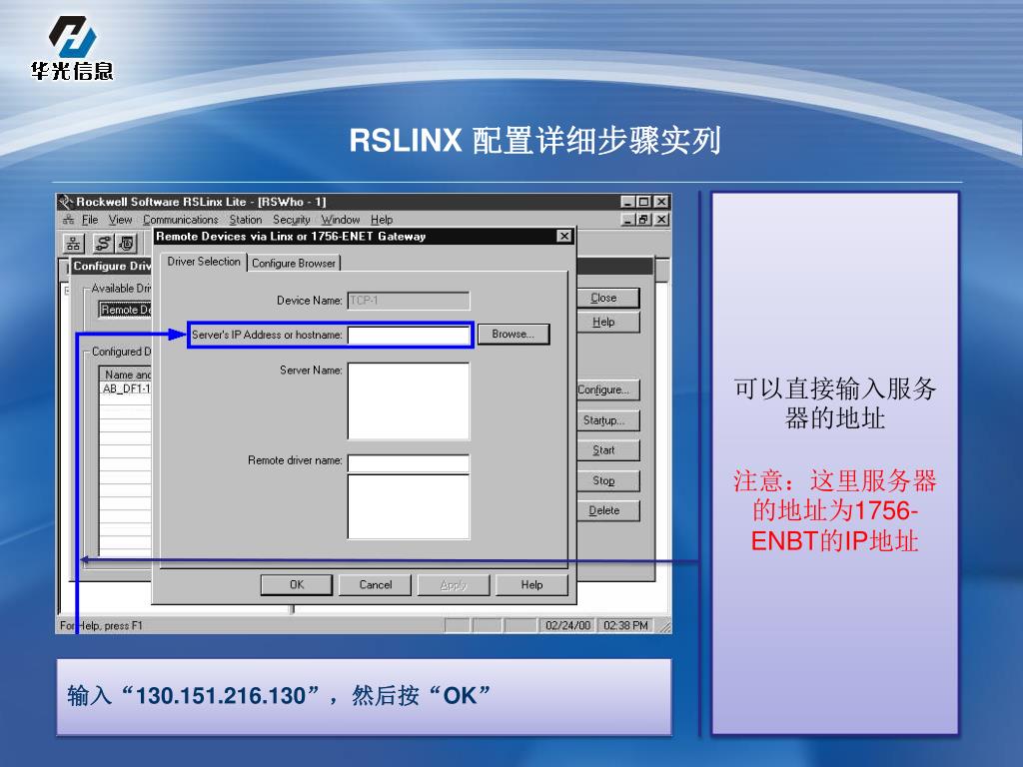This screenshot has height=767, width=1023.
Task: Click the Configure... button
Action: [x=608, y=390]
